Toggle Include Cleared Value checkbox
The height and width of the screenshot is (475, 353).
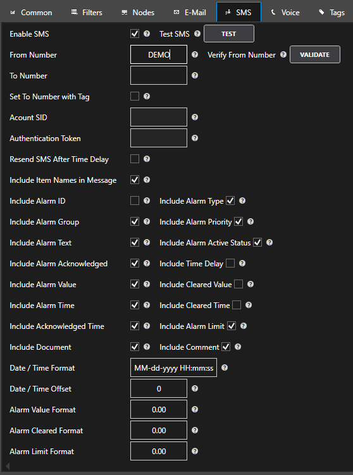click(x=238, y=285)
